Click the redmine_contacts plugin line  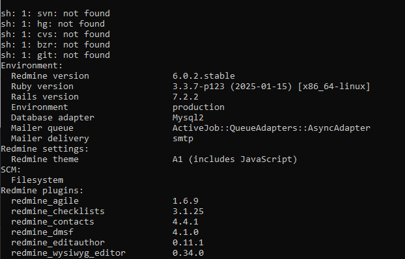coord(105,222)
